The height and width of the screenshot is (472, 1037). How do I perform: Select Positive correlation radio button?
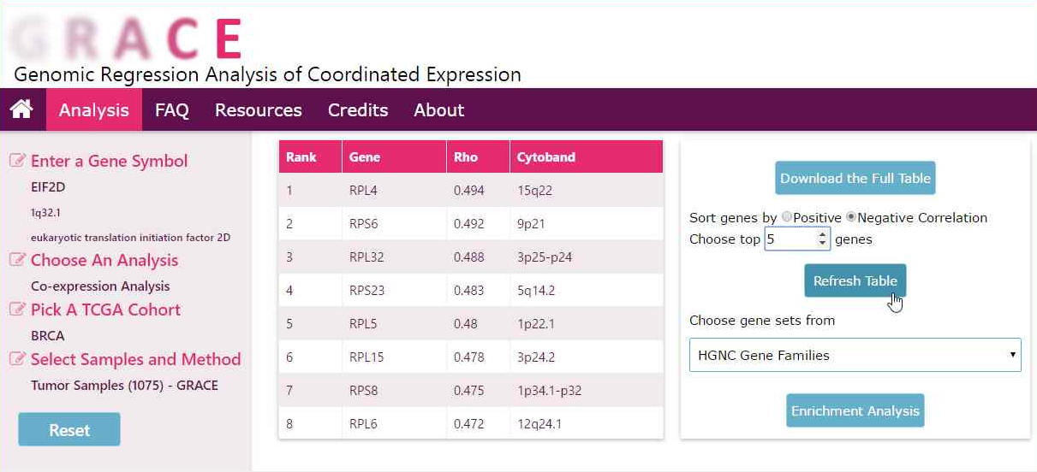[787, 217]
